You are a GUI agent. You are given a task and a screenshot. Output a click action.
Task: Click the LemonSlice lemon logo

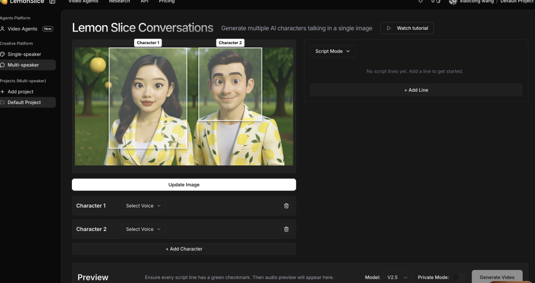pos(4,1)
